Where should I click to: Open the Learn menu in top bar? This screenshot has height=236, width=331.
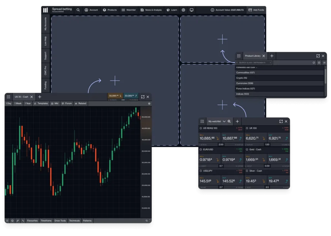pos(172,10)
